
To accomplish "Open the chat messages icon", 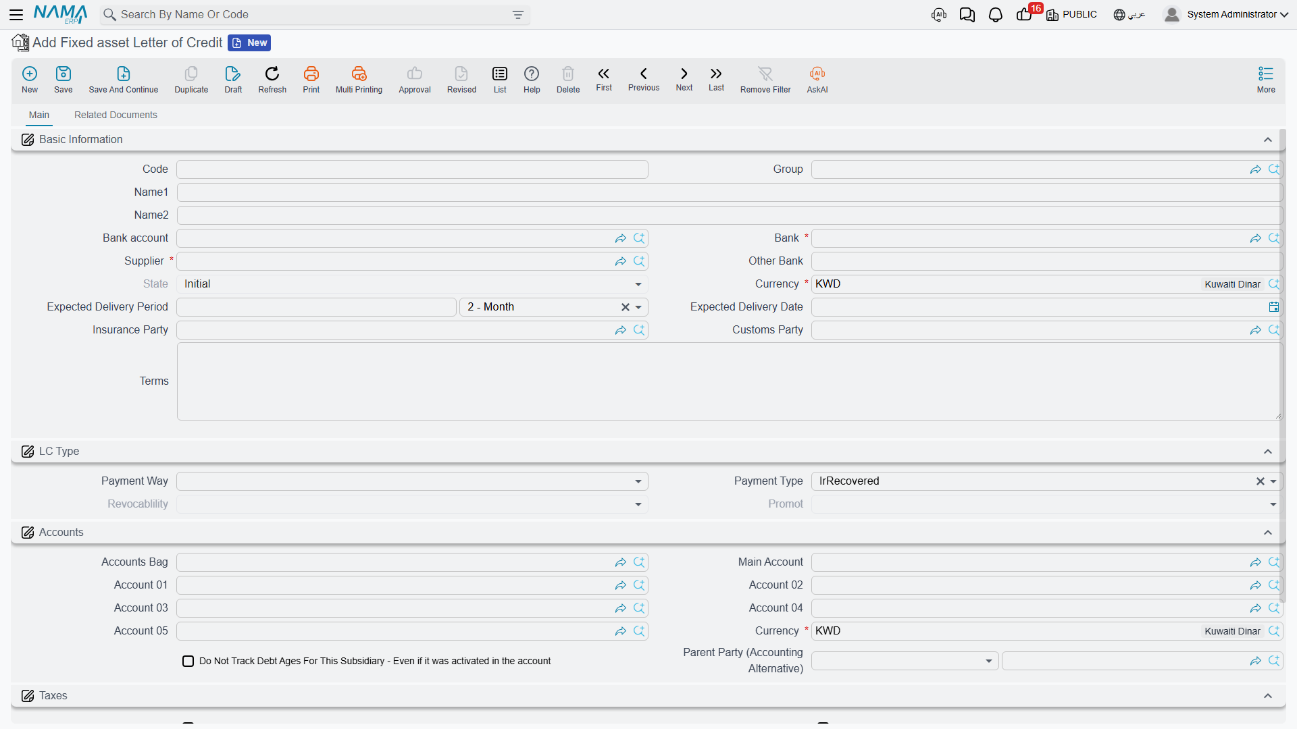I will click(967, 15).
